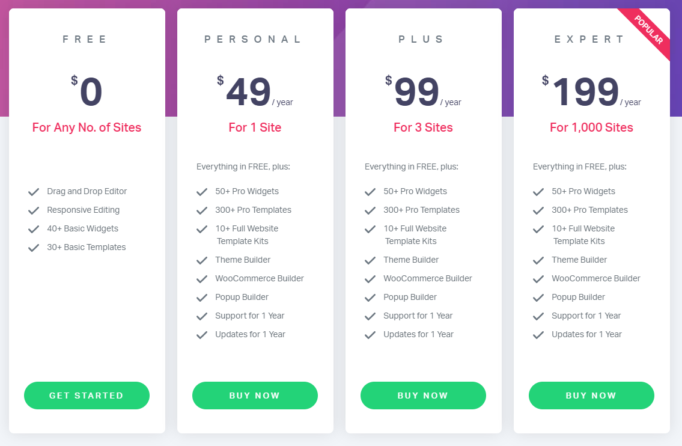The image size is (682, 446).
Task: Click checkmark beside Plus Updates for 1 Year
Action: (370, 335)
